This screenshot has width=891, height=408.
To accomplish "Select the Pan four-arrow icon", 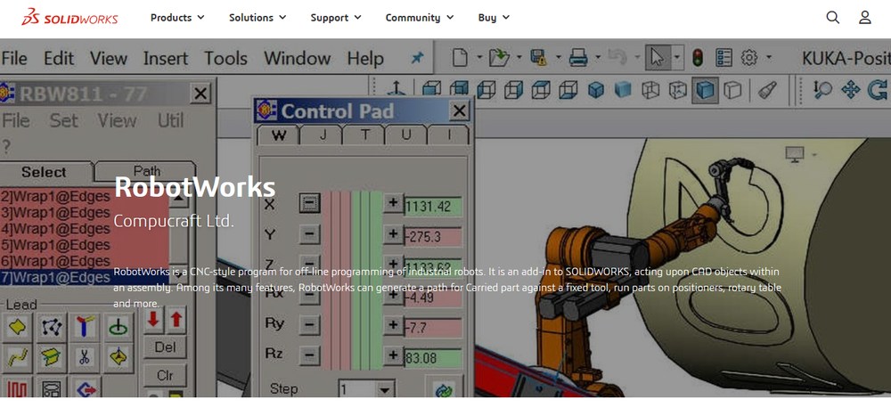I will click(x=851, y=90).
